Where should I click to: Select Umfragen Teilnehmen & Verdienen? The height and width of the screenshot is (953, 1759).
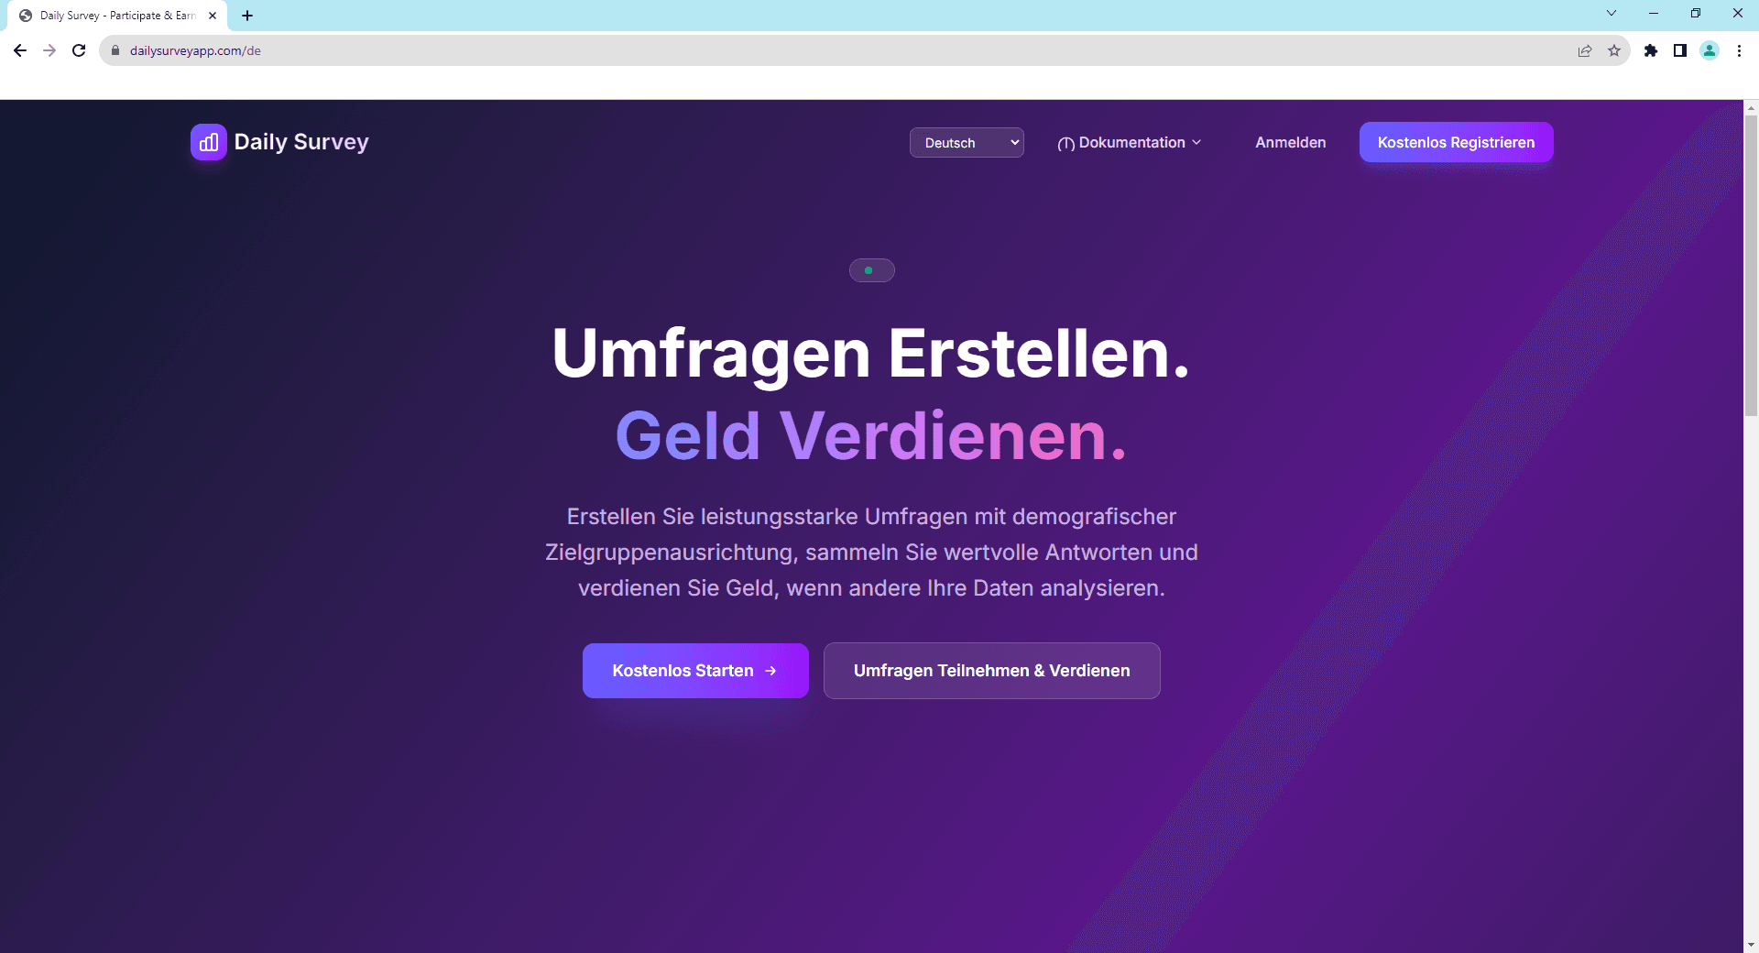991,671
